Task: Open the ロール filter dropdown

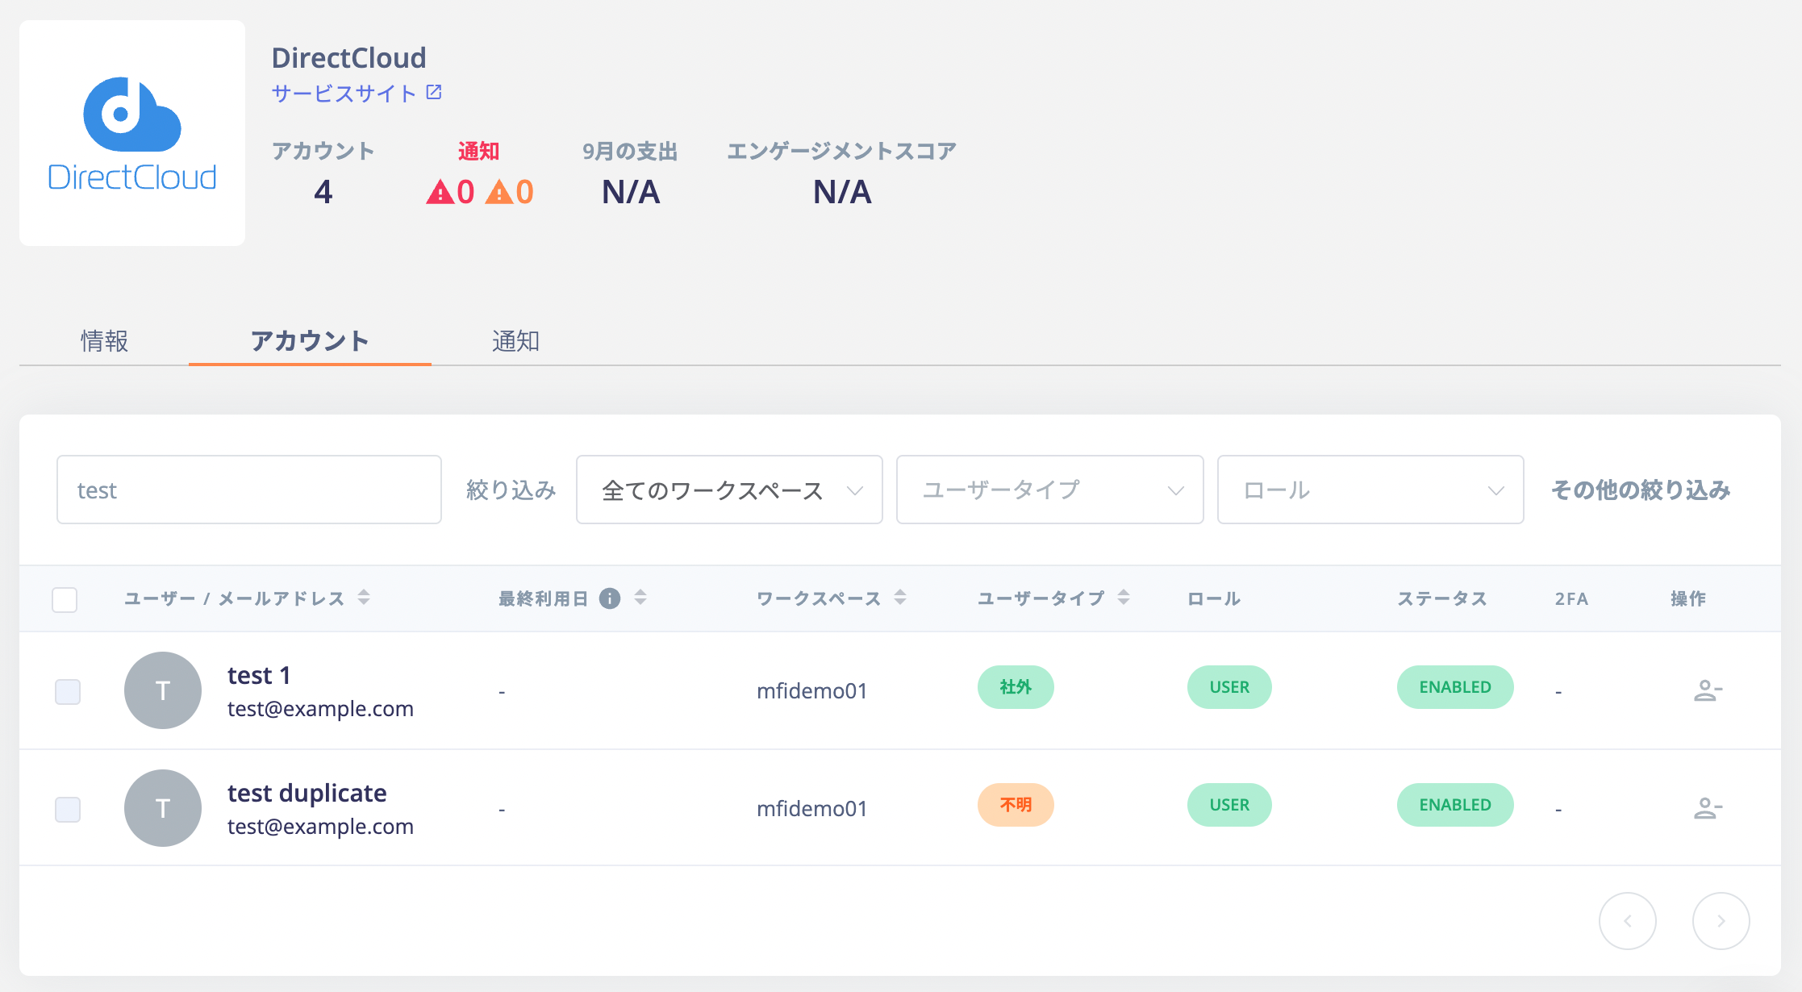Action: 1369,489
